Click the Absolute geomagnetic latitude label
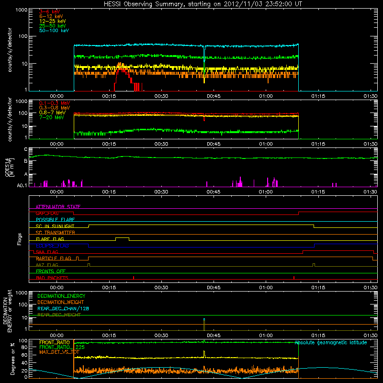 [331, 342]
